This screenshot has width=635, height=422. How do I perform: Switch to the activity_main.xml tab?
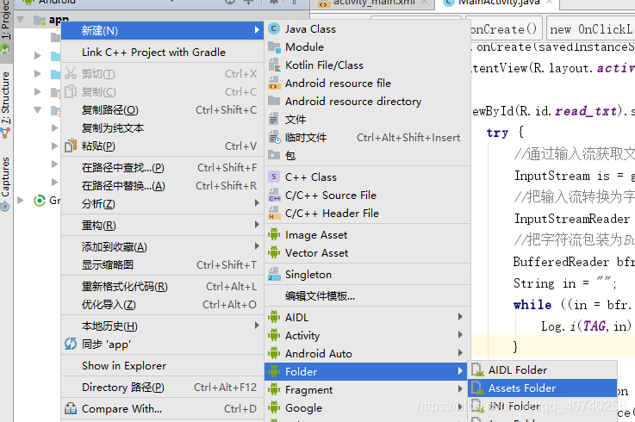372,3
